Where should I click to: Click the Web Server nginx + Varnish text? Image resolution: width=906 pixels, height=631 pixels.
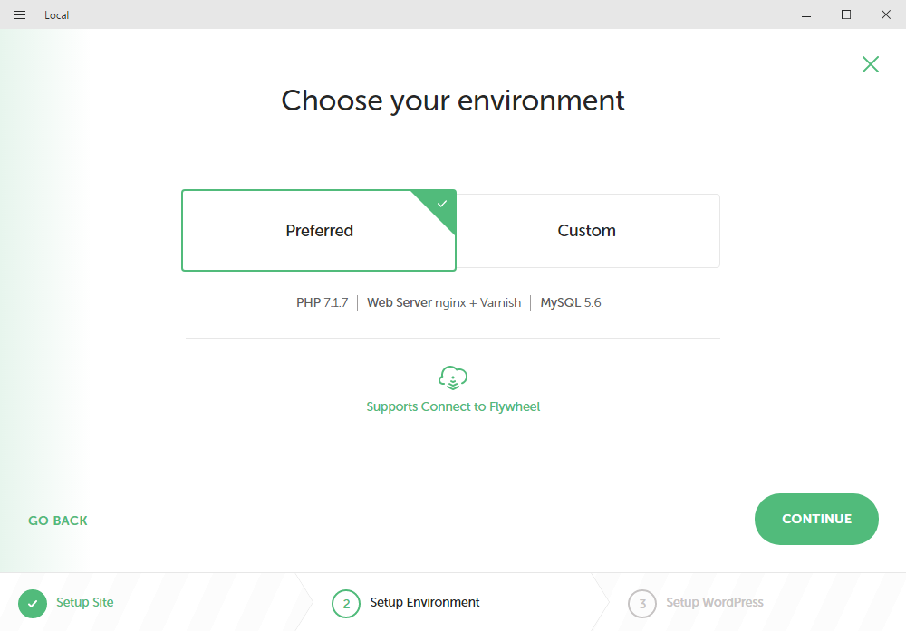[x=444, y=303]
